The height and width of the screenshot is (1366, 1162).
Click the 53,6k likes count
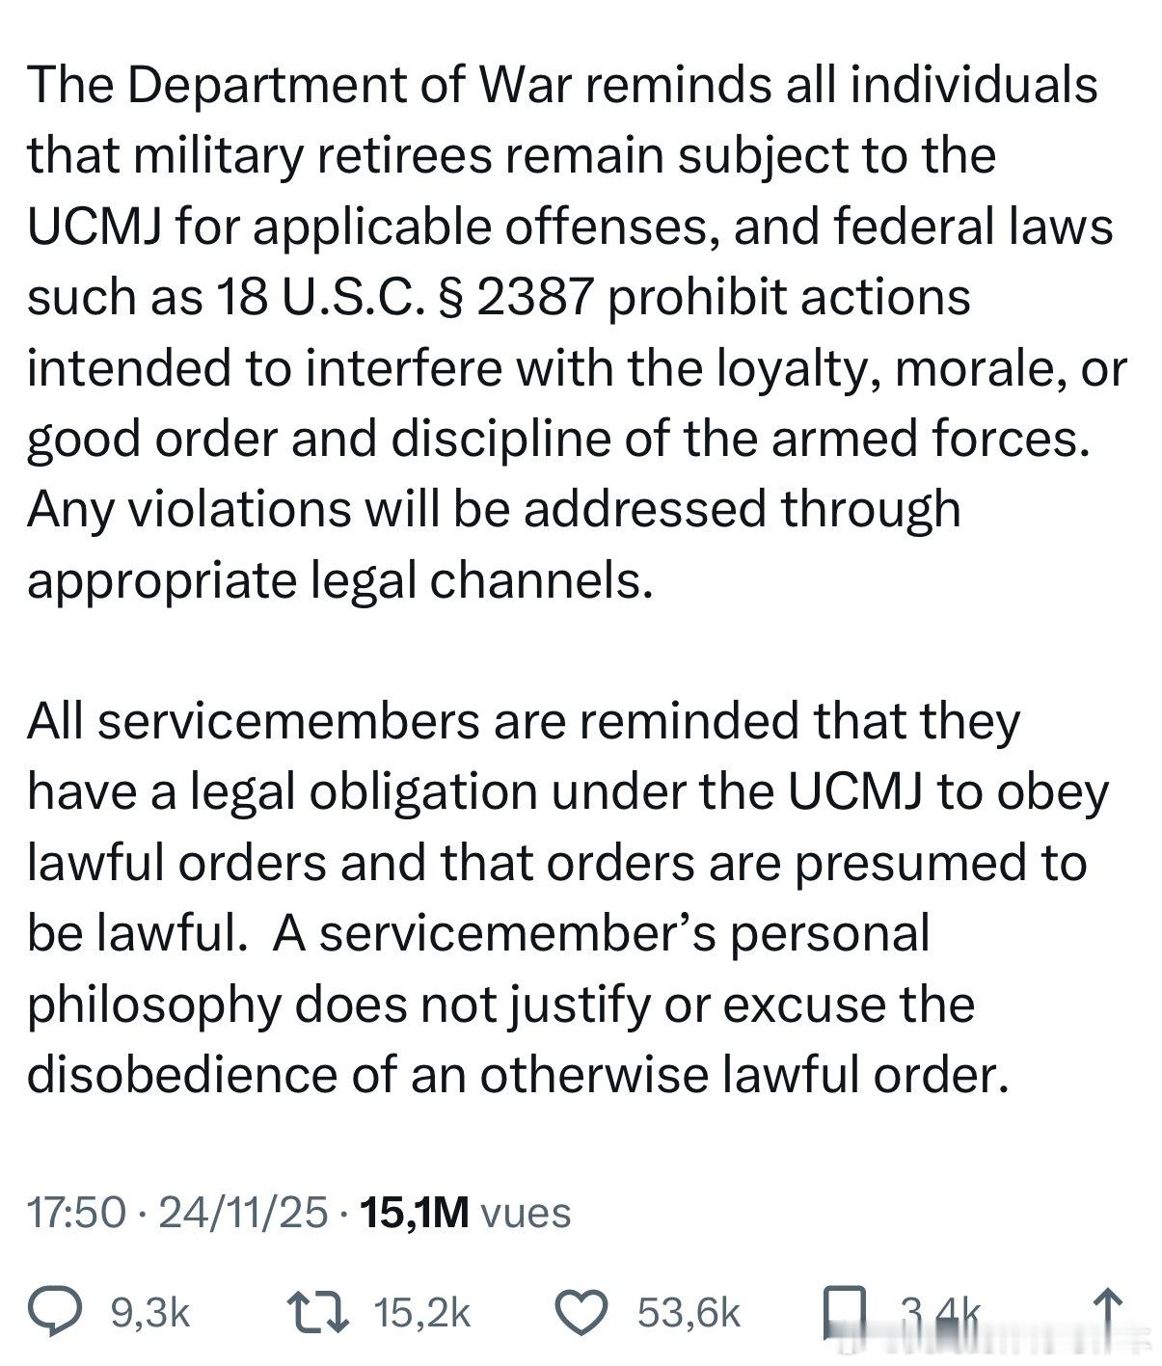(x=689, y=1311)
